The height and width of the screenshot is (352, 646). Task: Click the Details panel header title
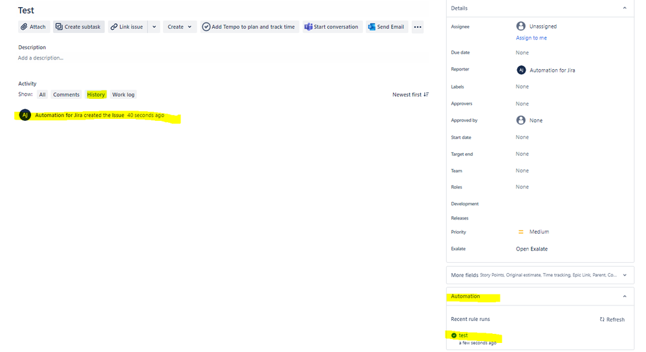[x=459, y=8]
